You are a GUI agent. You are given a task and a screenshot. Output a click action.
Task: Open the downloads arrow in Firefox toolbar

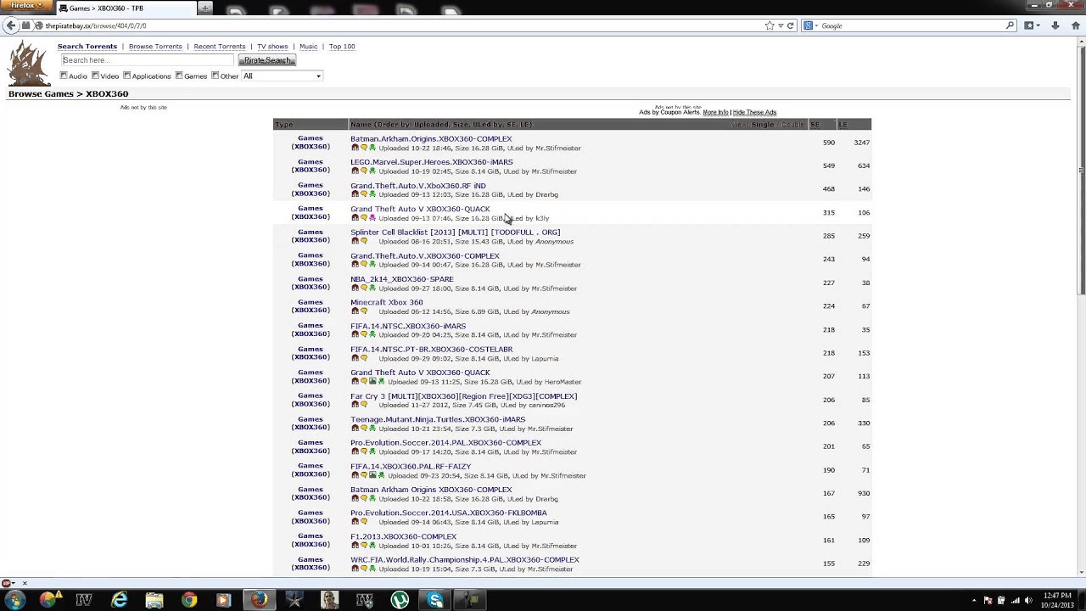click(x=1055, y=25)
